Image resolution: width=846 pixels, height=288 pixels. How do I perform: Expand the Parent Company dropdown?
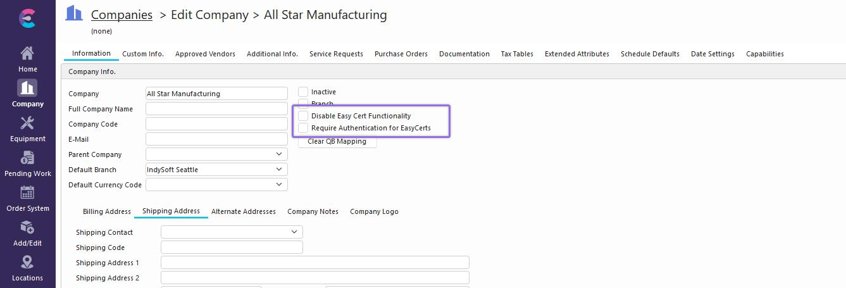(x=279, y=154)
